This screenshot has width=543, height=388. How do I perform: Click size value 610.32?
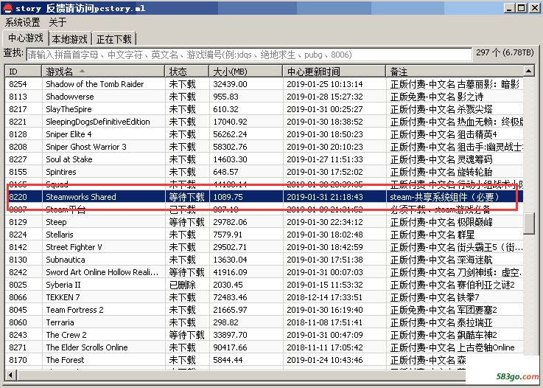pyautogui.click(x=225, y=109)
